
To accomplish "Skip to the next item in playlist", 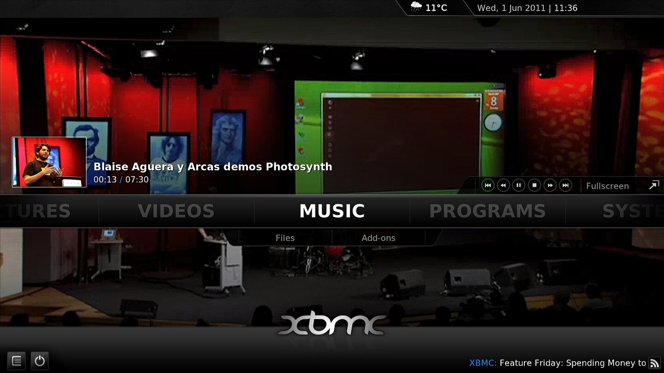I will pyautogui.click(x=565, y=185).
